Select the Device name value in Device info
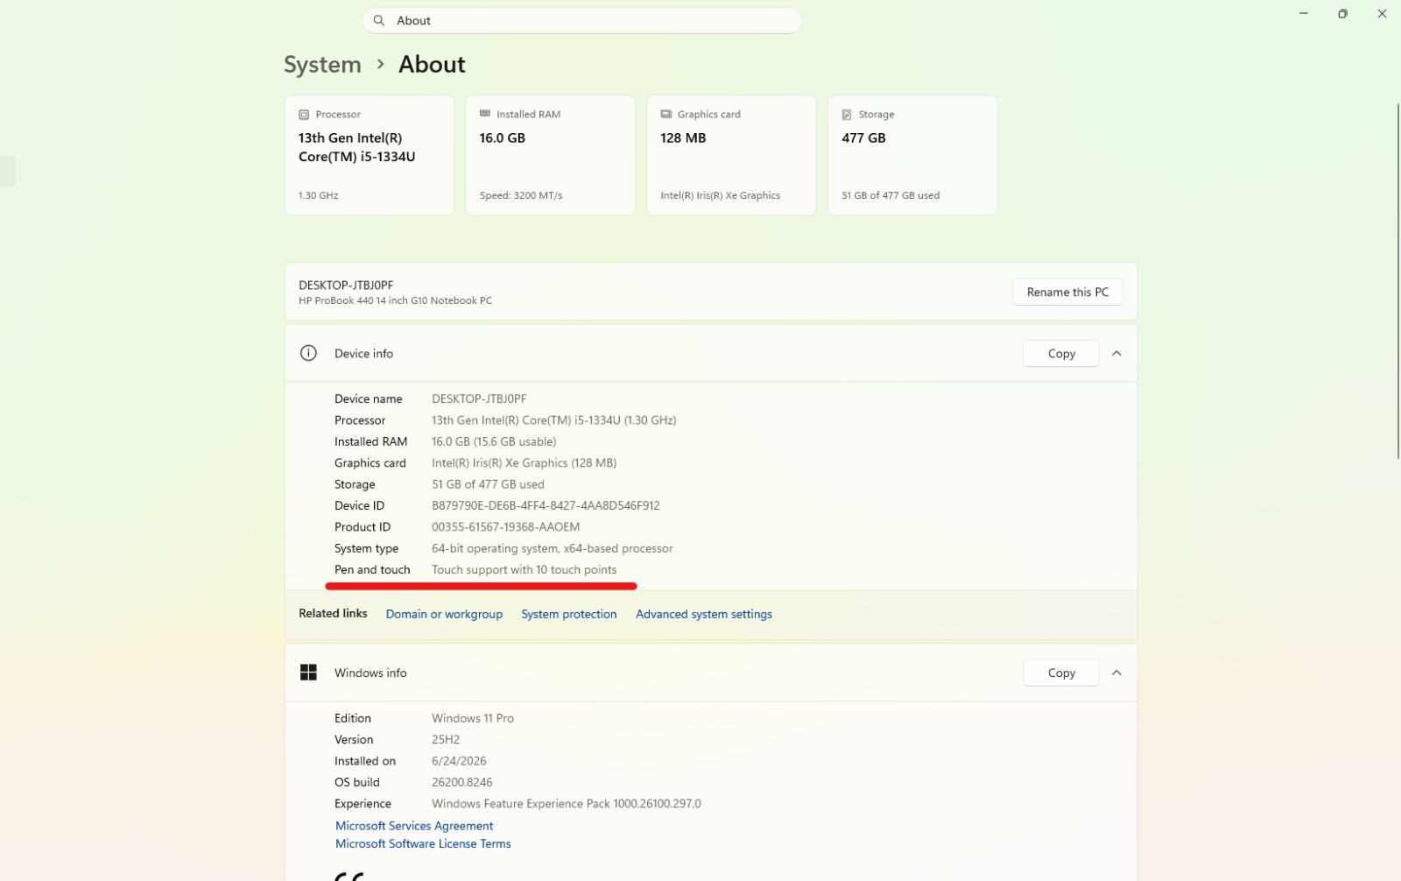The height and width of the screenshot is (881, 1401). 479,398
